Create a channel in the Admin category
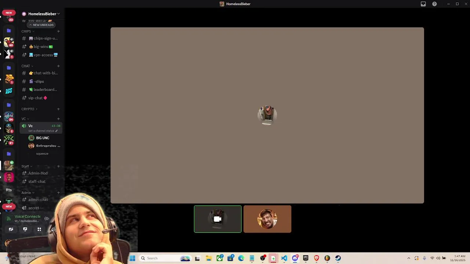Image resolution: width=470 pixels, height=264 pixels. pyautogui.click(x=58, y=193)
